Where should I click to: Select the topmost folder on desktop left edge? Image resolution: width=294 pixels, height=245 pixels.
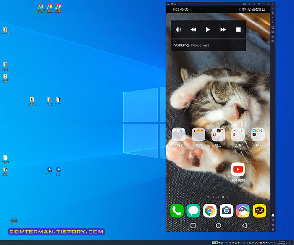5,31
